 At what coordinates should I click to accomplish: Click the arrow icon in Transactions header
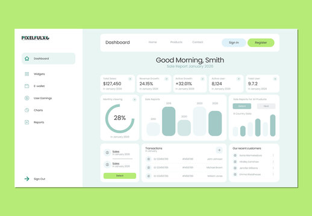219,150
